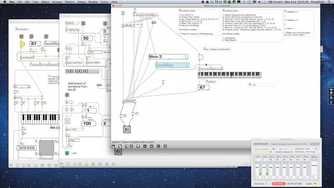Click the inlet icon above the middle window's 50 box
The width and height of the screenshot is (334, 188).
point(83,23)
